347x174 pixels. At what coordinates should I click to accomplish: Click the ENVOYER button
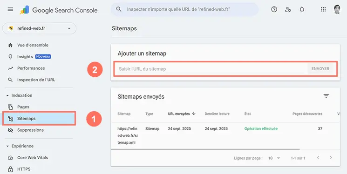(320, 69)
